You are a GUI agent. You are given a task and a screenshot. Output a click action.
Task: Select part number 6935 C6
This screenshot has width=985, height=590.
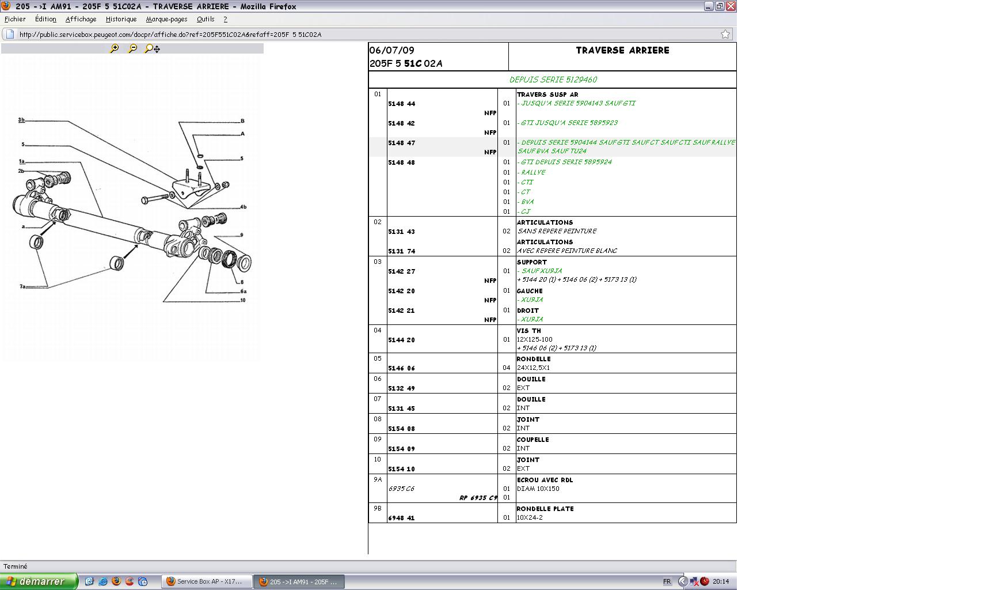(x=401, y=489)
